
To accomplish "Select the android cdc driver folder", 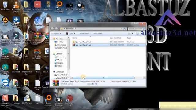I will (27, 7).
